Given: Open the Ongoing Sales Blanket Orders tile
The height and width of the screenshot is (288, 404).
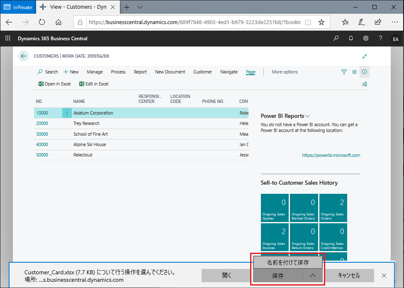Looking at the screenshot, I should pyautogui.click(x=304, y=208).
